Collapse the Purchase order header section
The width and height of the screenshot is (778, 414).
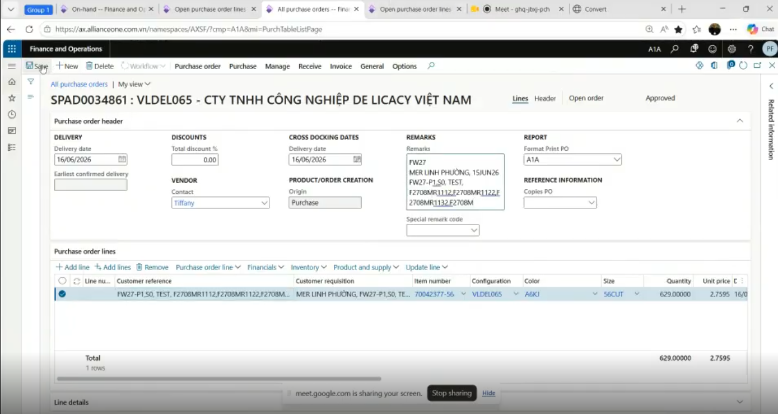click(x=740, y=121)
